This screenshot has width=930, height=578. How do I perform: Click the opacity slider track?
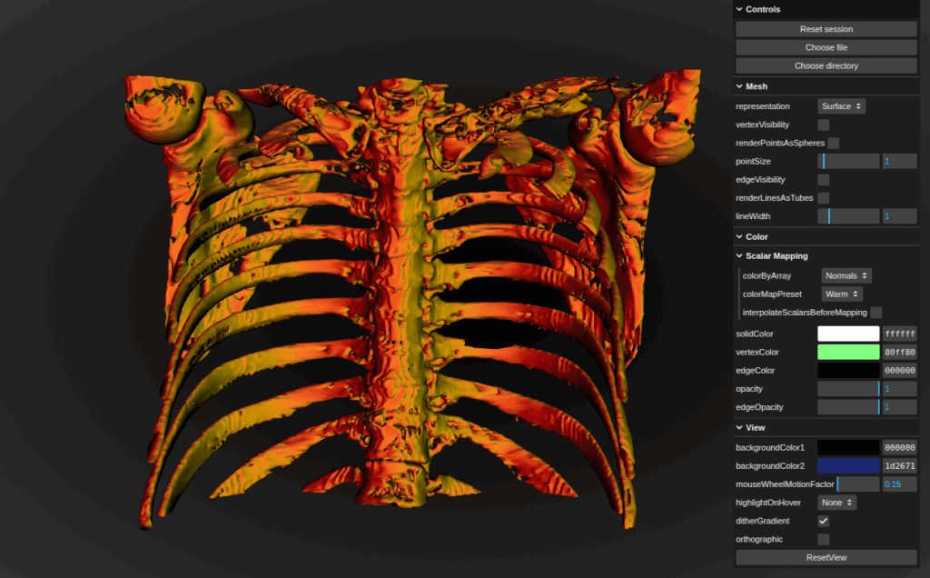pyautogui.click(x=848, y=389)
